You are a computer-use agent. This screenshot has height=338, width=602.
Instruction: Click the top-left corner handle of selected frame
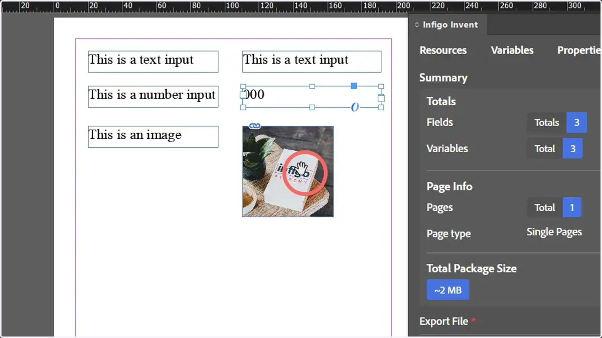[243, 86]
